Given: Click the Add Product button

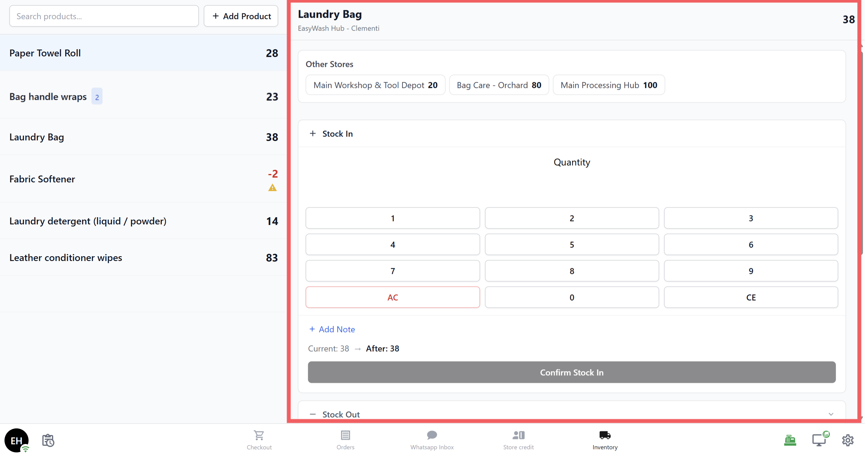Looking at the screenshot, I should [241, 16].
